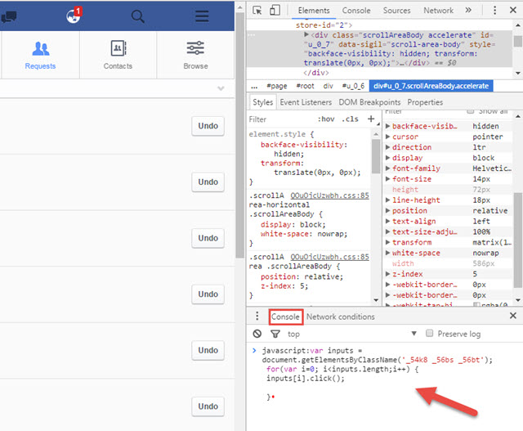The height and width of the screenshot is (431, 523).
Task: Expand the white-space computed property
Action: point(387,253)
